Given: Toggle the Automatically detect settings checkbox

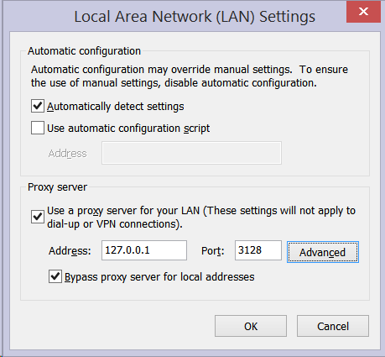Looking at the screenshot, I should tap(38, 106).
